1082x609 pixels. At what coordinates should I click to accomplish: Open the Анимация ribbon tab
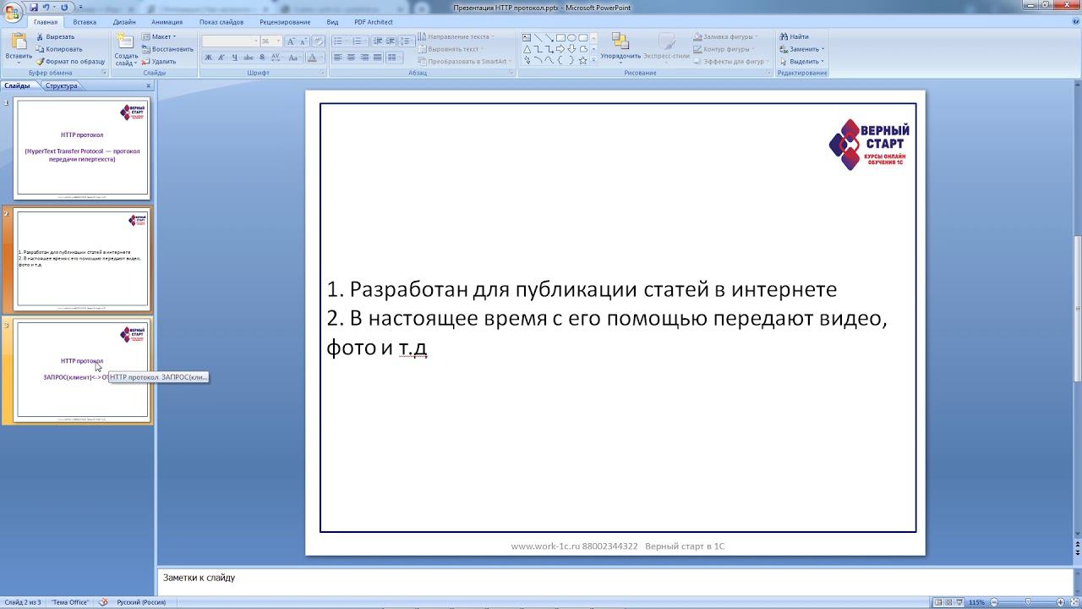click(x=167, y=22)
